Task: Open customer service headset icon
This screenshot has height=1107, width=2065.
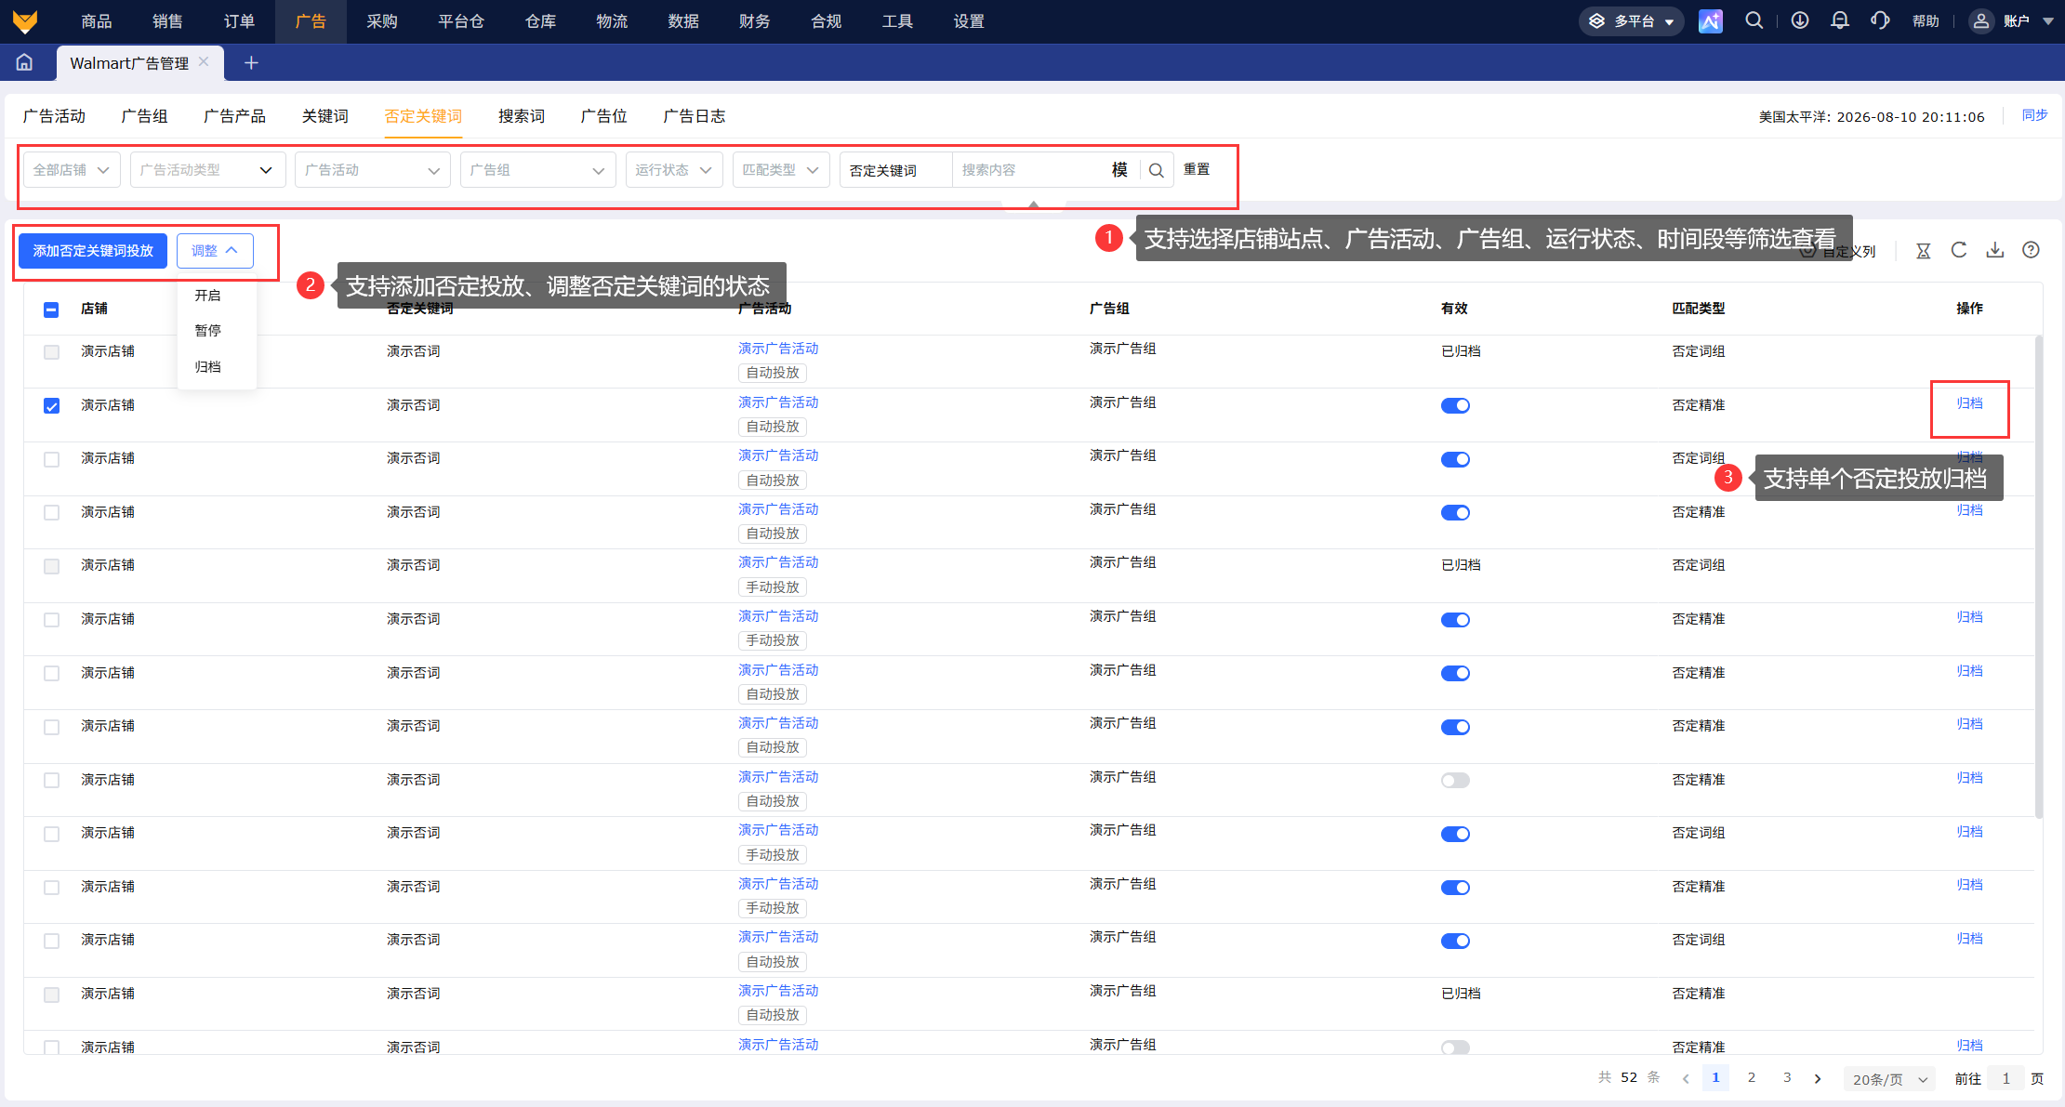Action: (1880, 20)
